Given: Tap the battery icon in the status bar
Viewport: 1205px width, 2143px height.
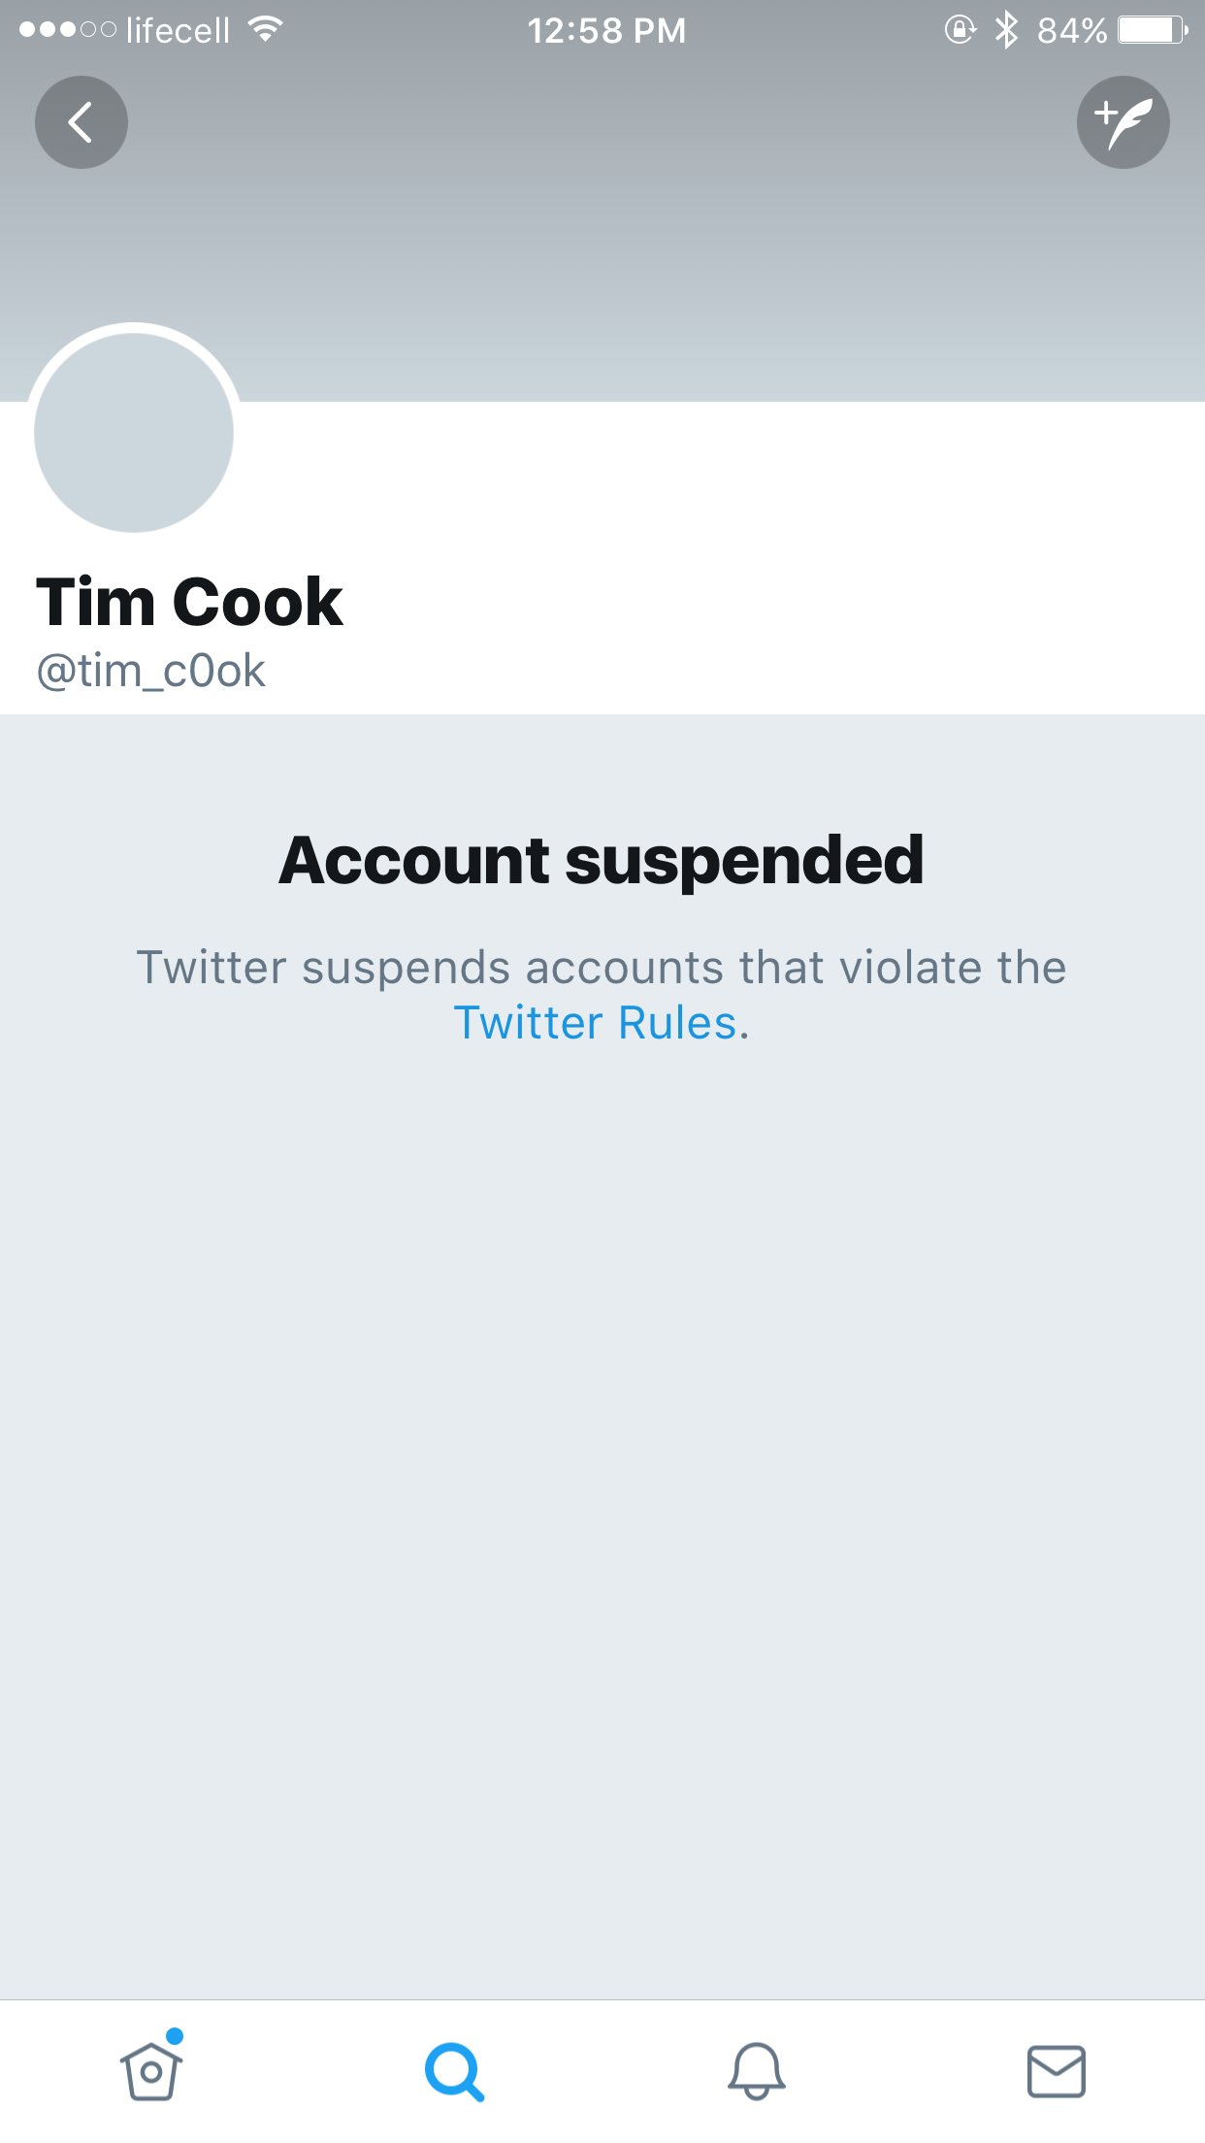Looking at the screenshot, I should [1153, 30].
